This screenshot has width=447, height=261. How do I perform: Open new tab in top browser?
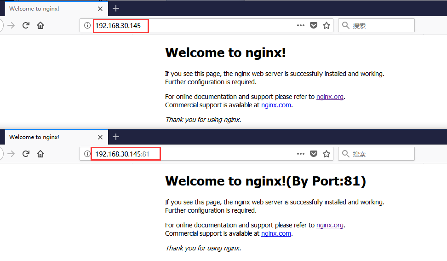(116, 9)
